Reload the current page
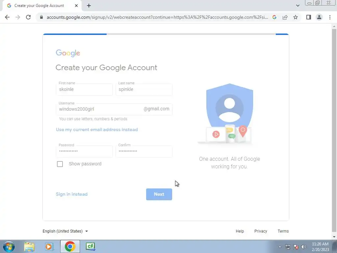Image resolution: width=337 pixels, height=253 pixels. [x=28, y=17]
